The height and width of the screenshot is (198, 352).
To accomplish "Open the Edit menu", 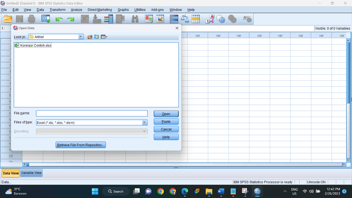I will click(16, 10).
